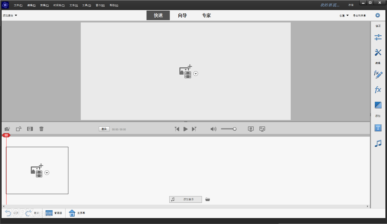387x224 pixels.
Task: Open the Adjust sliders panel icon
Action: pyautogui.click(x=378, y=37)
